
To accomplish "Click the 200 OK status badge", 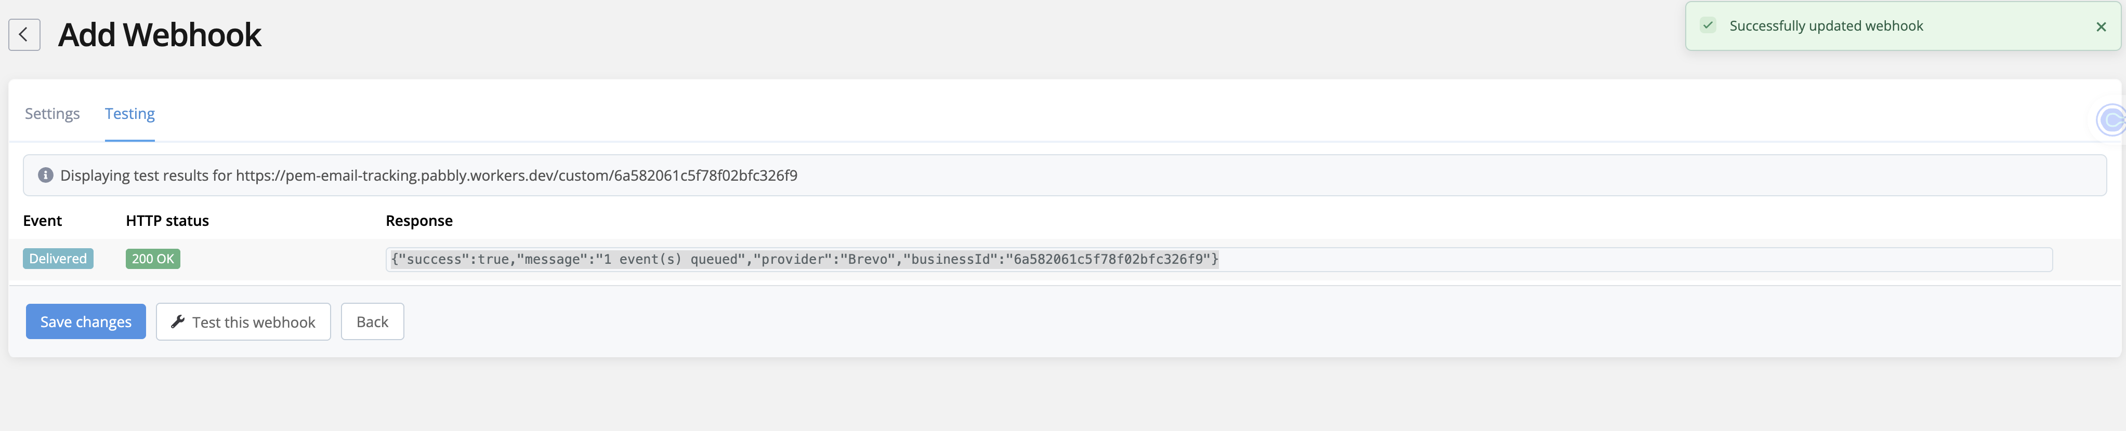I will click(x=153, y=259).
